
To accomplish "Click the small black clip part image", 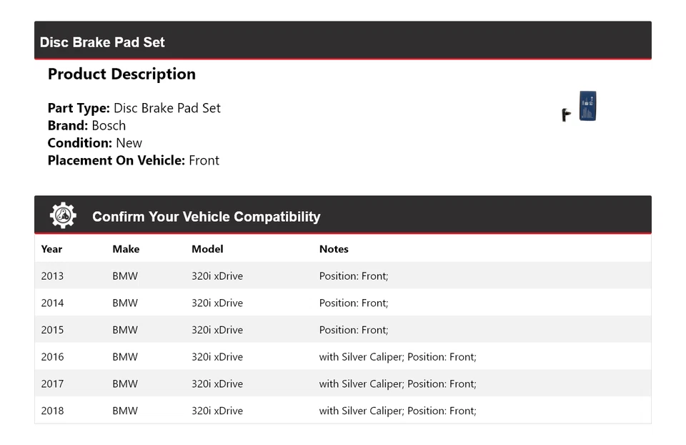I will tap(566, 114).
